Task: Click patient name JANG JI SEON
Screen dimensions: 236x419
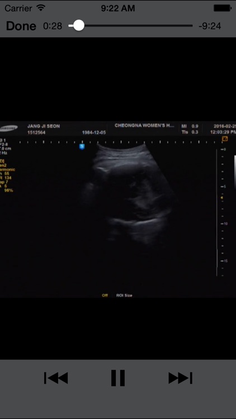Action: (x=44, y=126)
